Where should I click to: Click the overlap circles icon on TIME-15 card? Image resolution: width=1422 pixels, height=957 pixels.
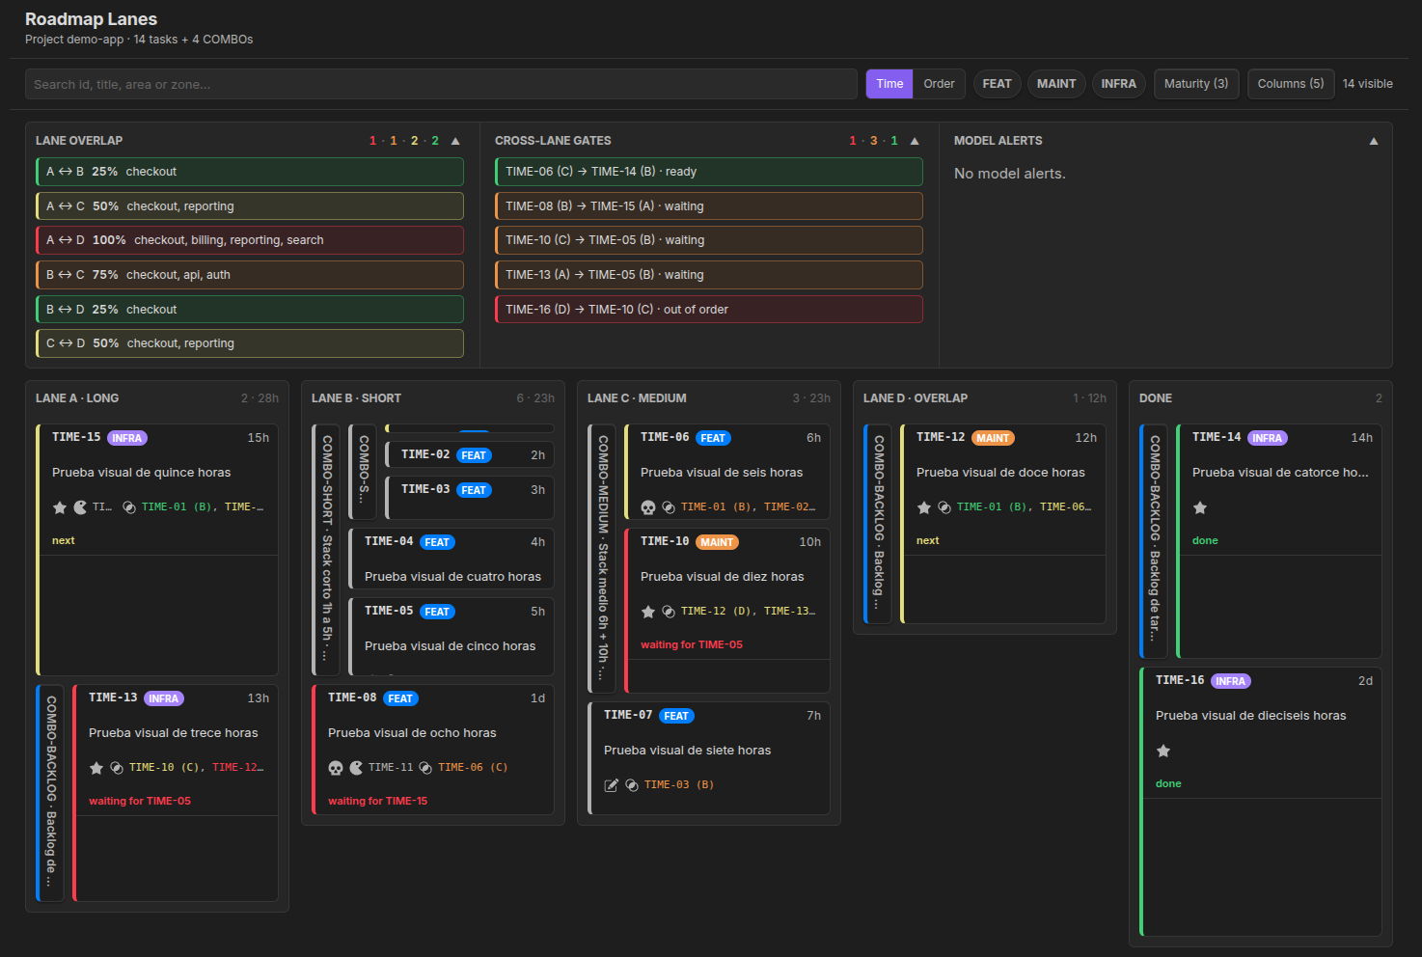pyautogui.click(x=129, y=507)
